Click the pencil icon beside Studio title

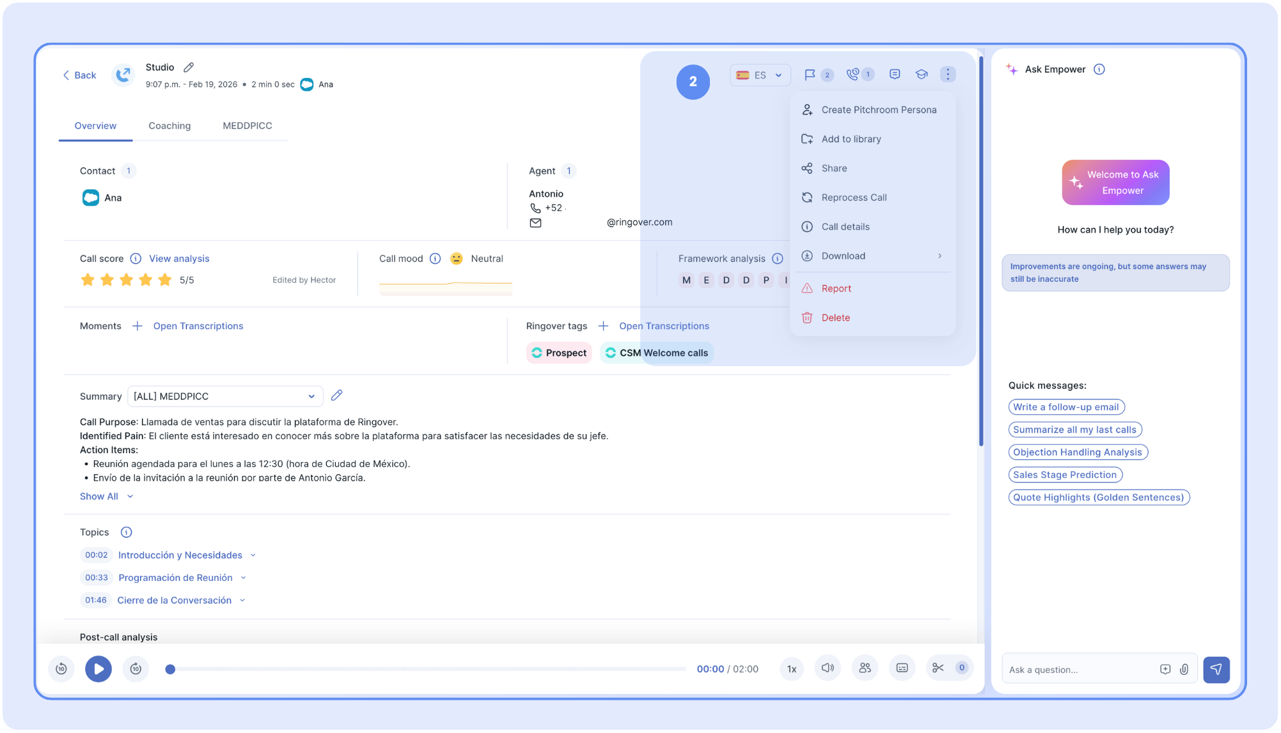[189, 67]
